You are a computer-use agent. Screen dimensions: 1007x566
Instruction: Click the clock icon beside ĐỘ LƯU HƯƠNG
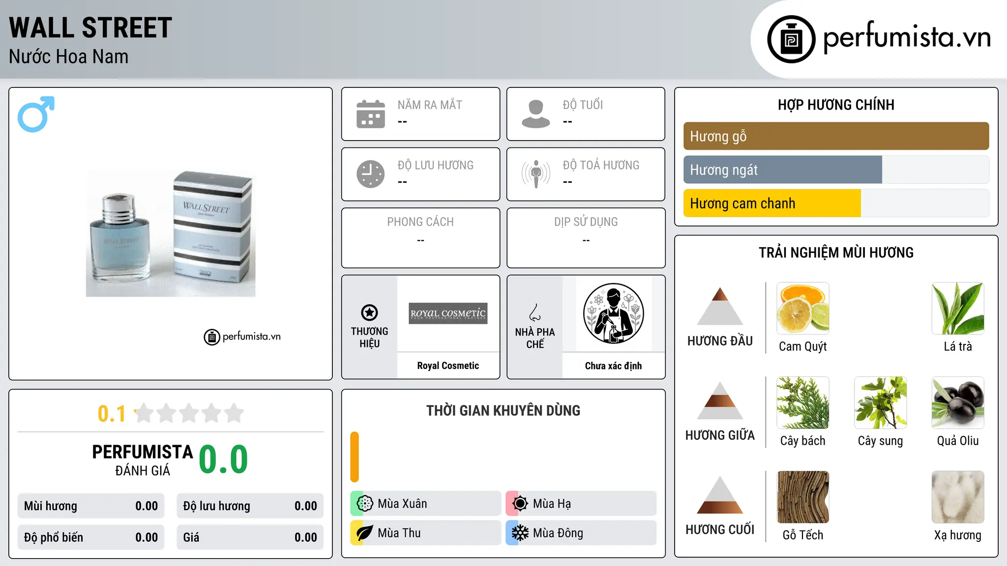click(x=371, y=174)
